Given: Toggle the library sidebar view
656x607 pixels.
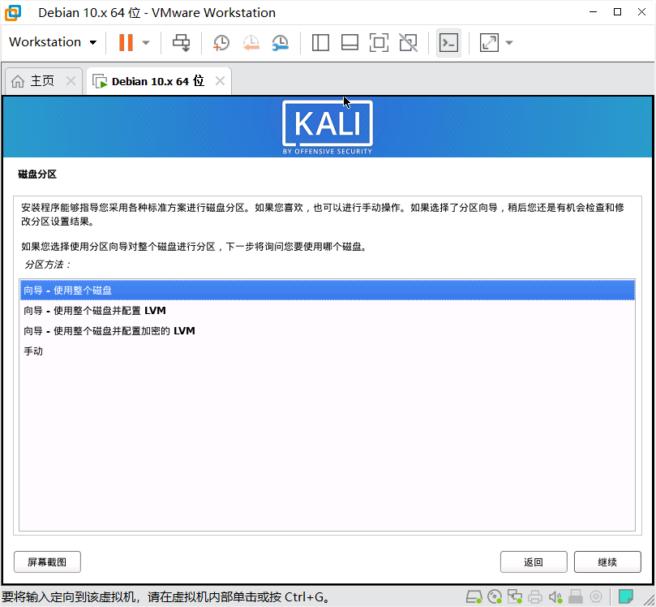Looking at the screenshot, I should [320, 43].
